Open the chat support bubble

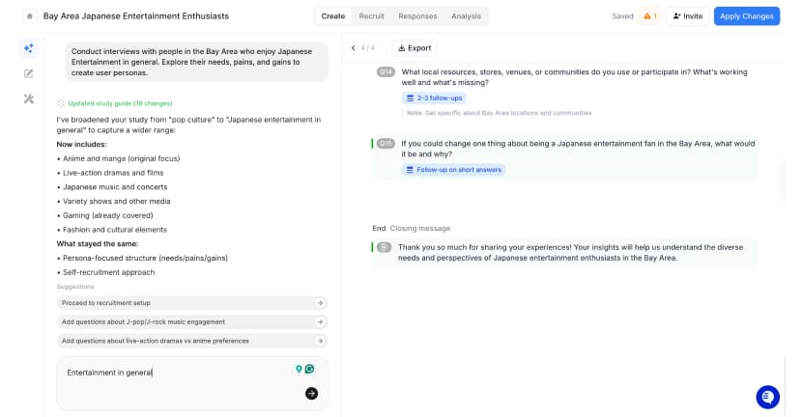point(767,396)
